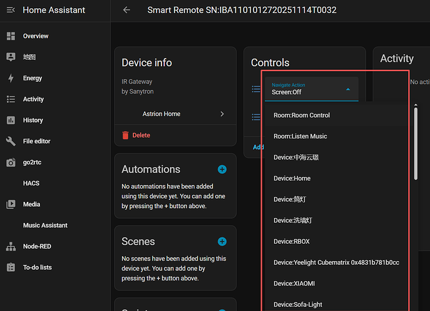Open Music Assistant from the sidebar
The image size is (430, 311).
tap(45, 226)
